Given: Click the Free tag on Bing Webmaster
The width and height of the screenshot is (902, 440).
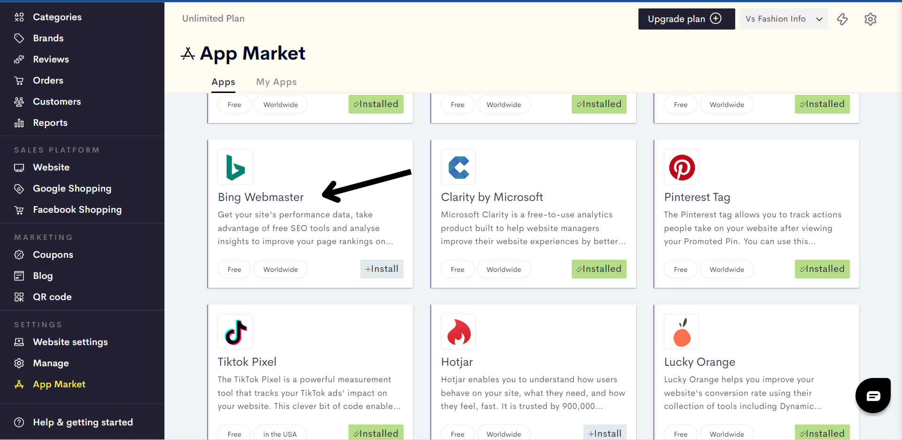Looking at the screenshot, I should click(x=234, y=270).
